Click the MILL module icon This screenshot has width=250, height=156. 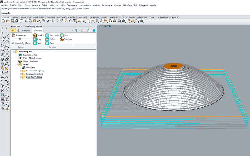pos(13,30)
